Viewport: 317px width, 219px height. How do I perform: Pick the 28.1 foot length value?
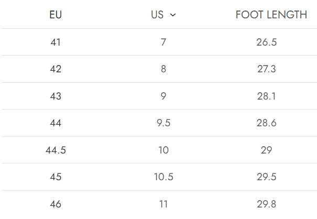pyautogui.click(x=266, y=96)
